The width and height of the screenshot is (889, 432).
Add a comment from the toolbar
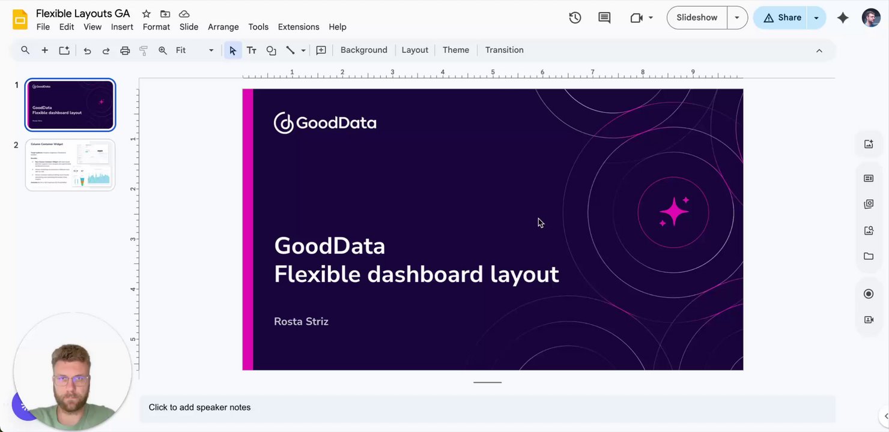(x=321, y=50)
